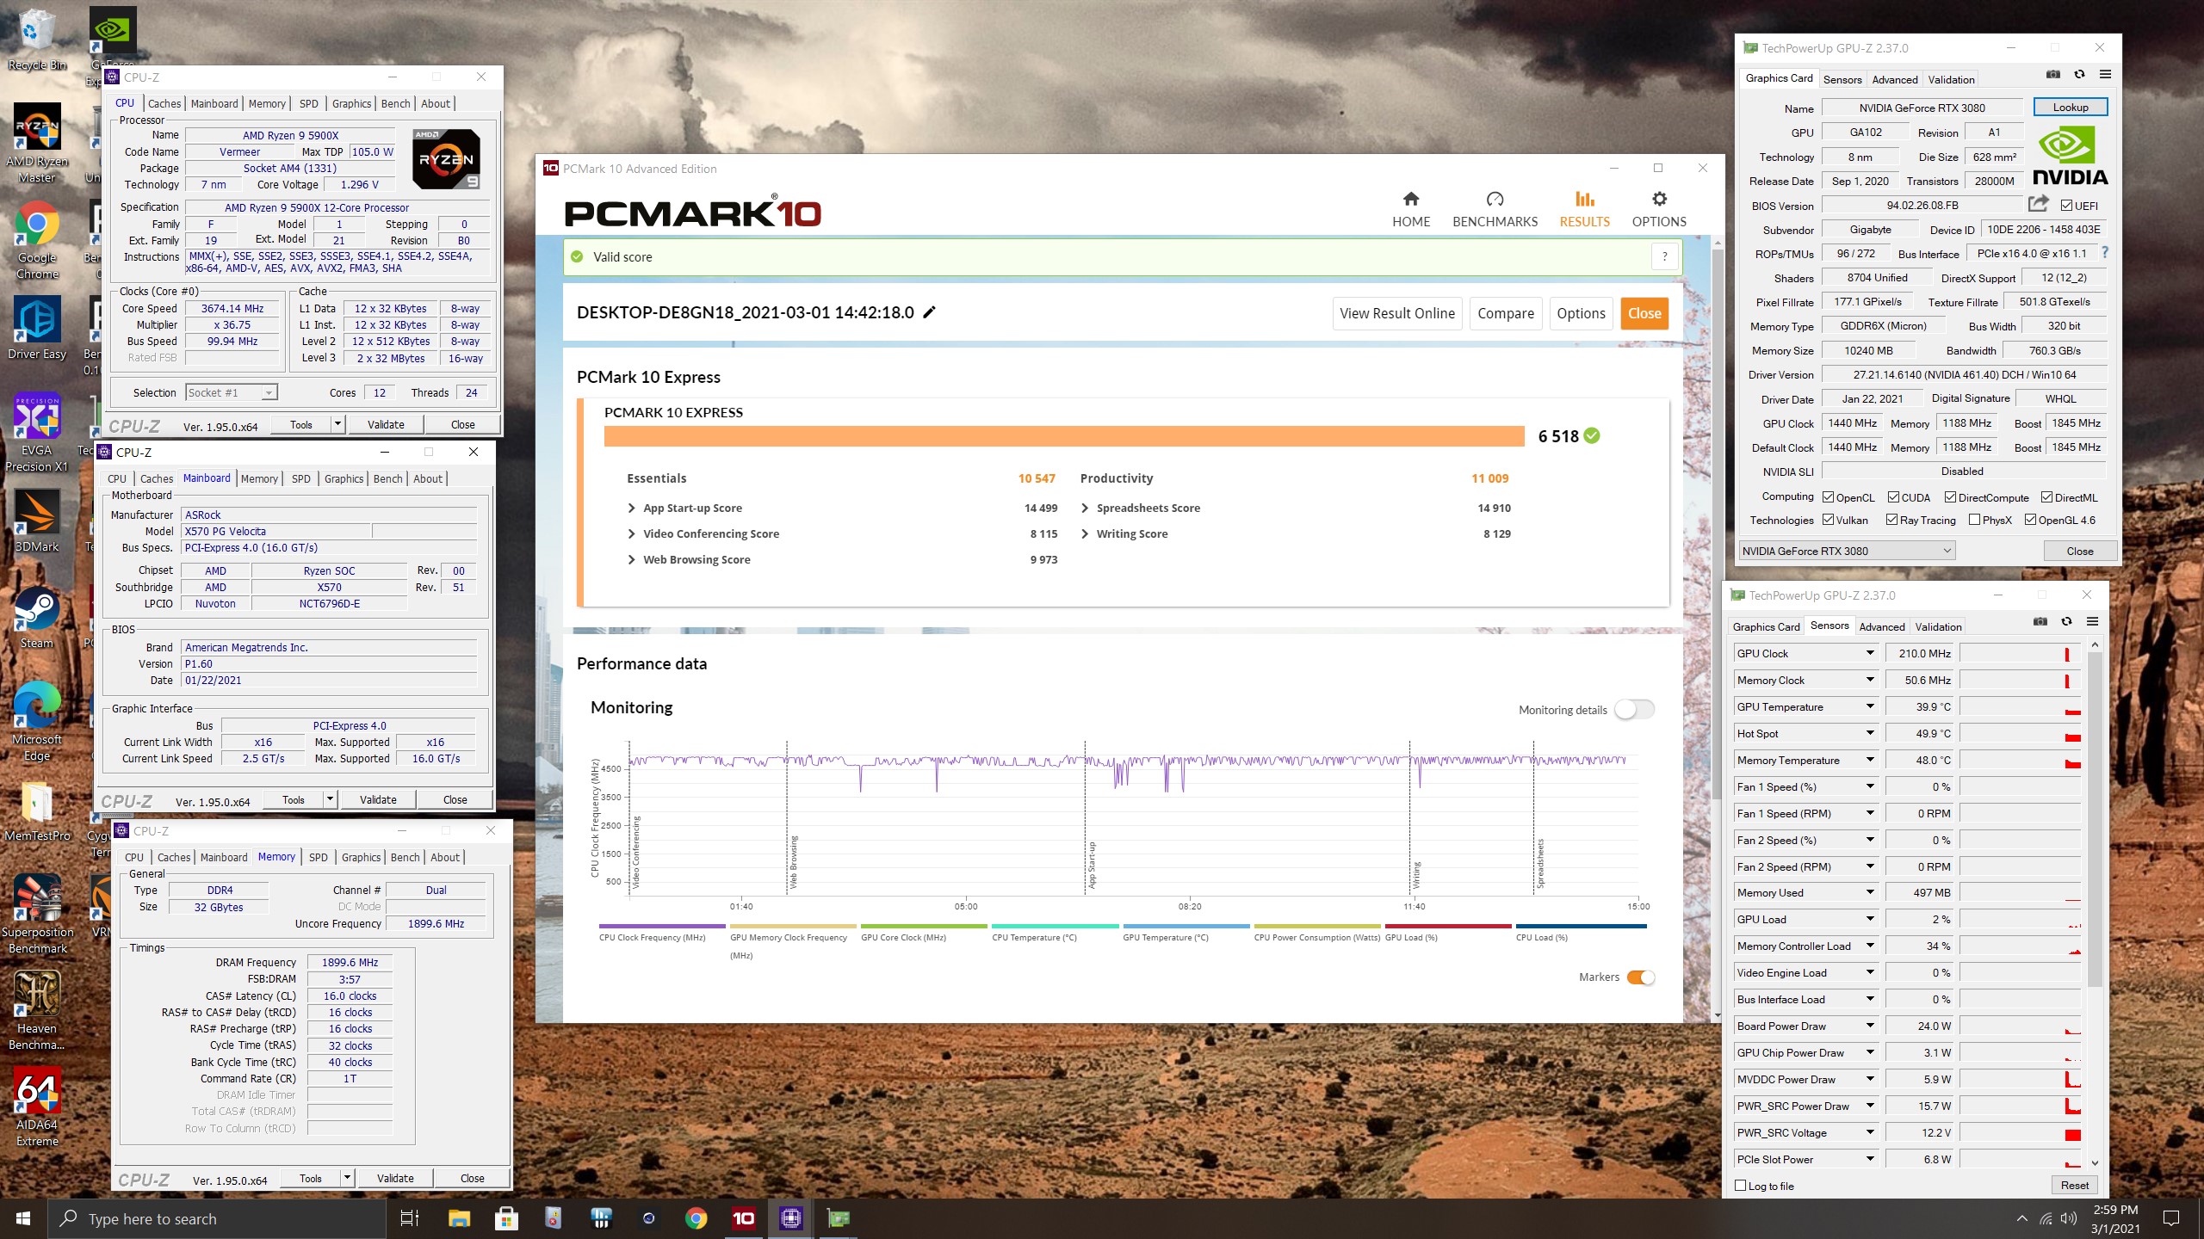Open Microsoft Store on taskbar
The width and height of the screenshot is (2204, 1239).
(506, 1218)
